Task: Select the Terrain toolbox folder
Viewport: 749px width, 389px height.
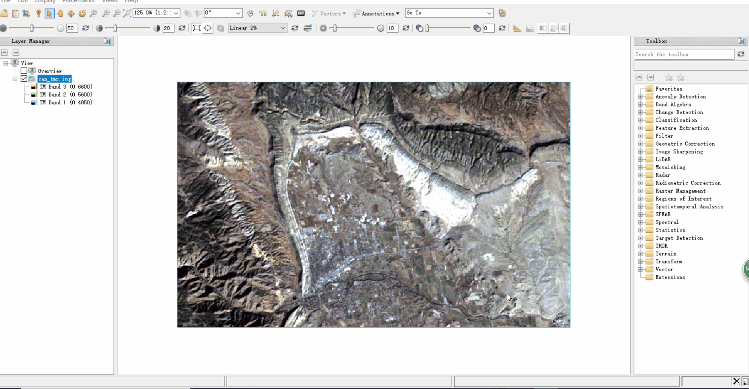Action: (x=666, y=254)
